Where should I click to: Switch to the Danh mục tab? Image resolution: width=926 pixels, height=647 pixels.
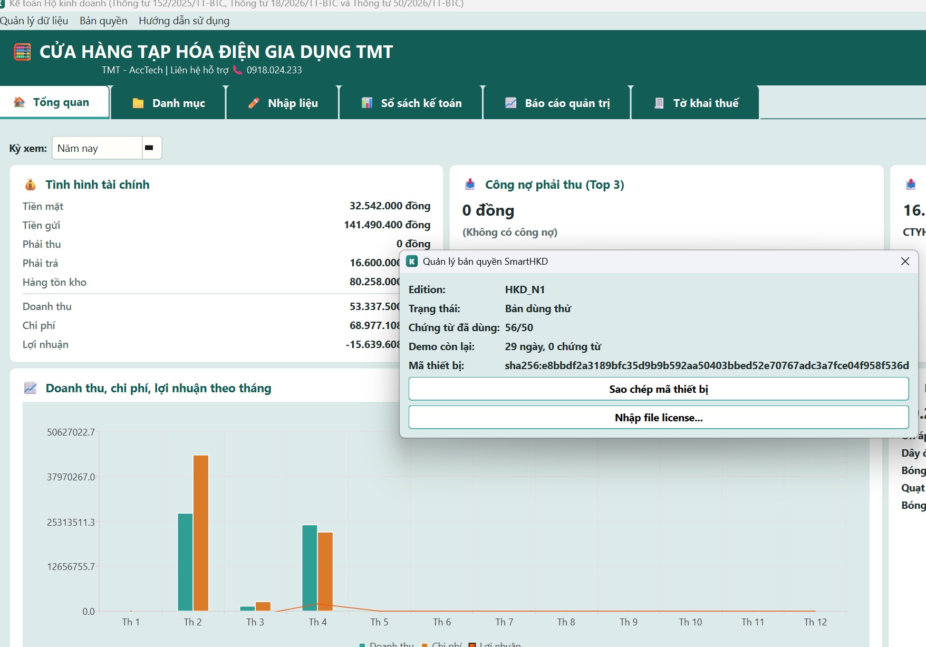pyautogui.click(x=168, y=103)
